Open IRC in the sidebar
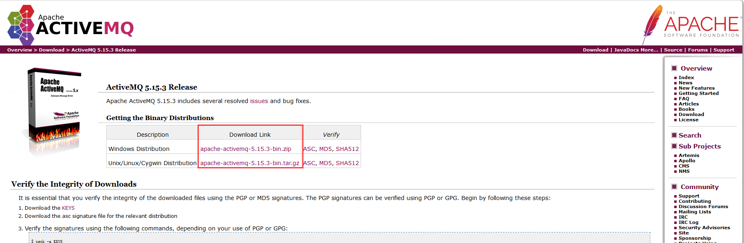This screenshot has width=744, height=243. (683, 217)
